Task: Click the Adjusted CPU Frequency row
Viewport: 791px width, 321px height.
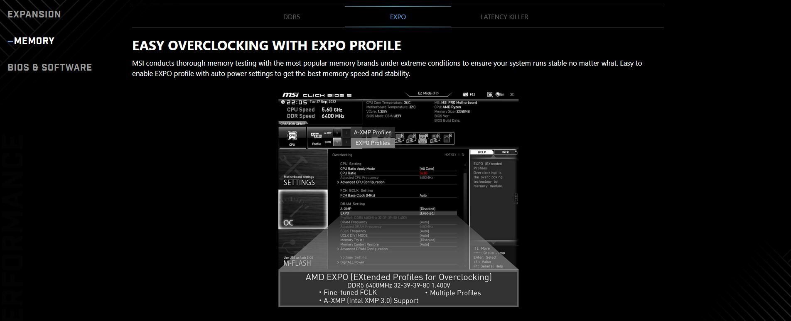Action: click(398, 178)
